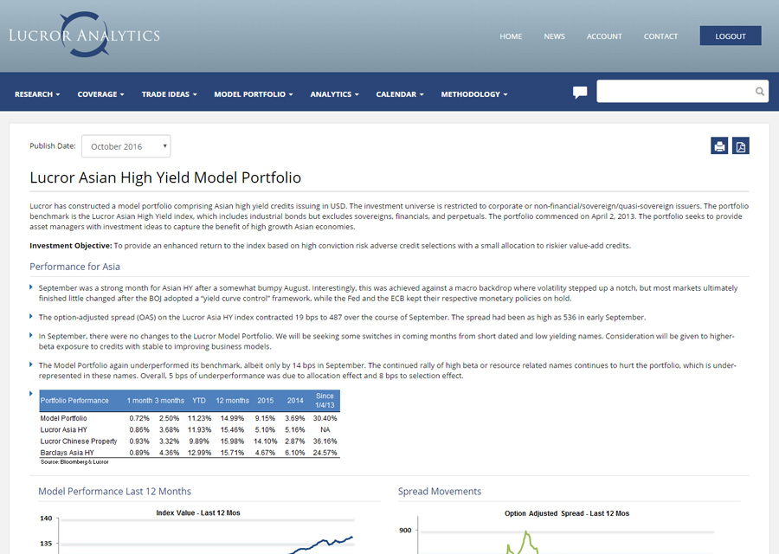This screenshot has width=779, height=554.
Task: Open the Publish Date October 2016 dropdown
Action: [x=126, y=146]
